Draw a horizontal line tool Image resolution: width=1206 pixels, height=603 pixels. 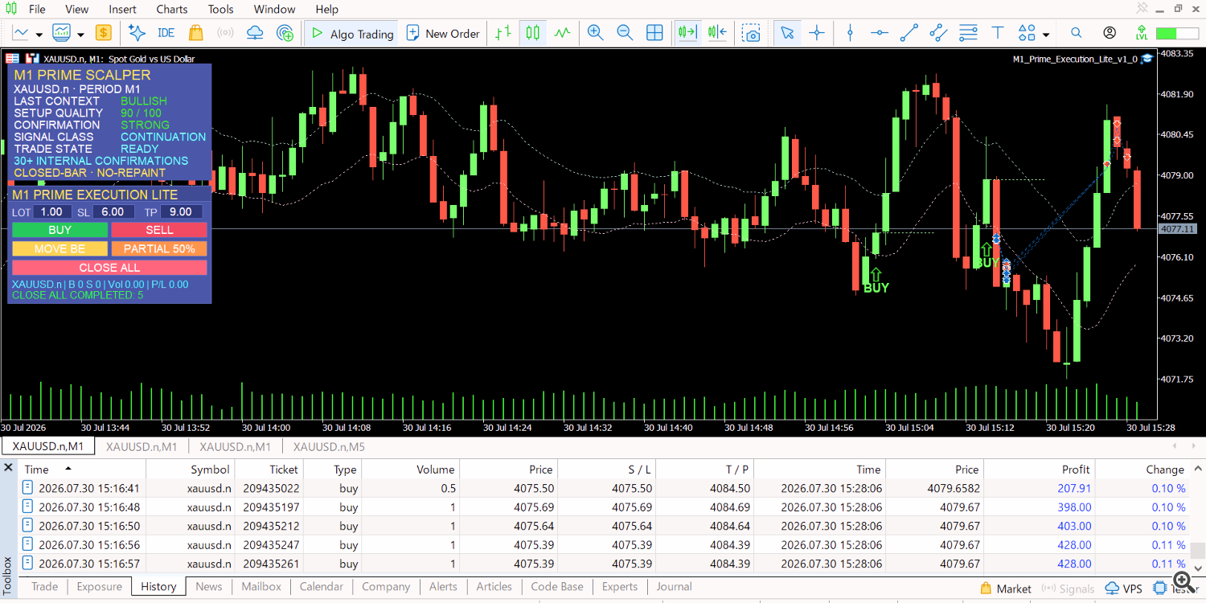[x=880, y=33]
